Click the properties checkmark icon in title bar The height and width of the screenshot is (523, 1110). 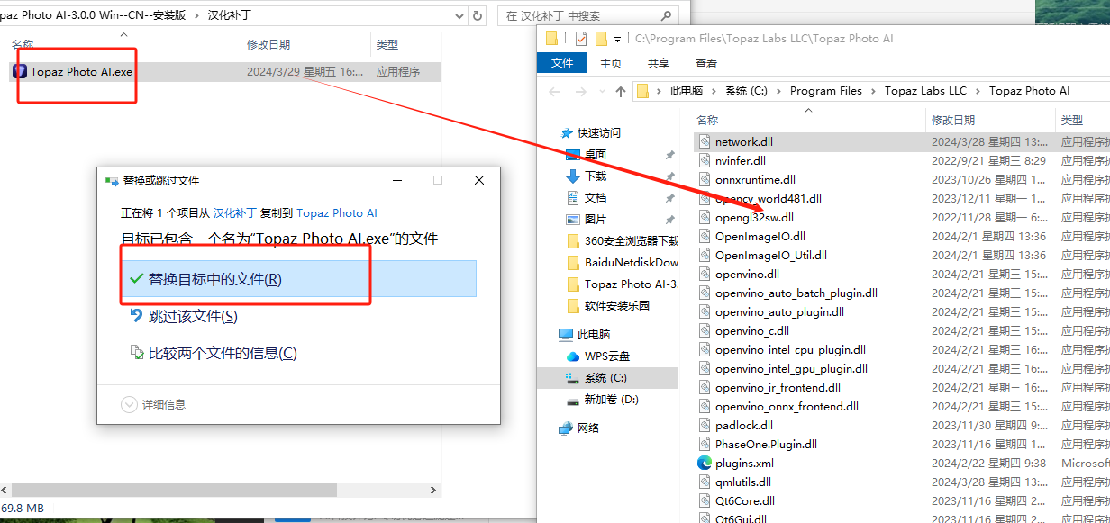580,39
